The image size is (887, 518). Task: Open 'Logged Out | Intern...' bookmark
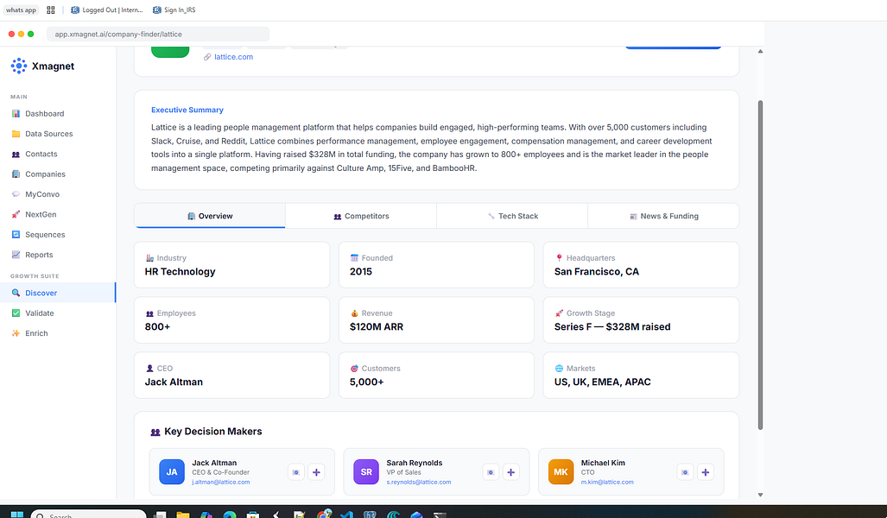coord(107,10)
